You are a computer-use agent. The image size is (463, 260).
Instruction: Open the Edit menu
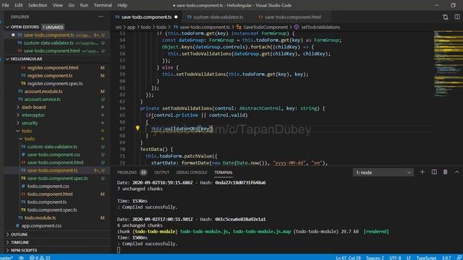(x=18, y=5)
